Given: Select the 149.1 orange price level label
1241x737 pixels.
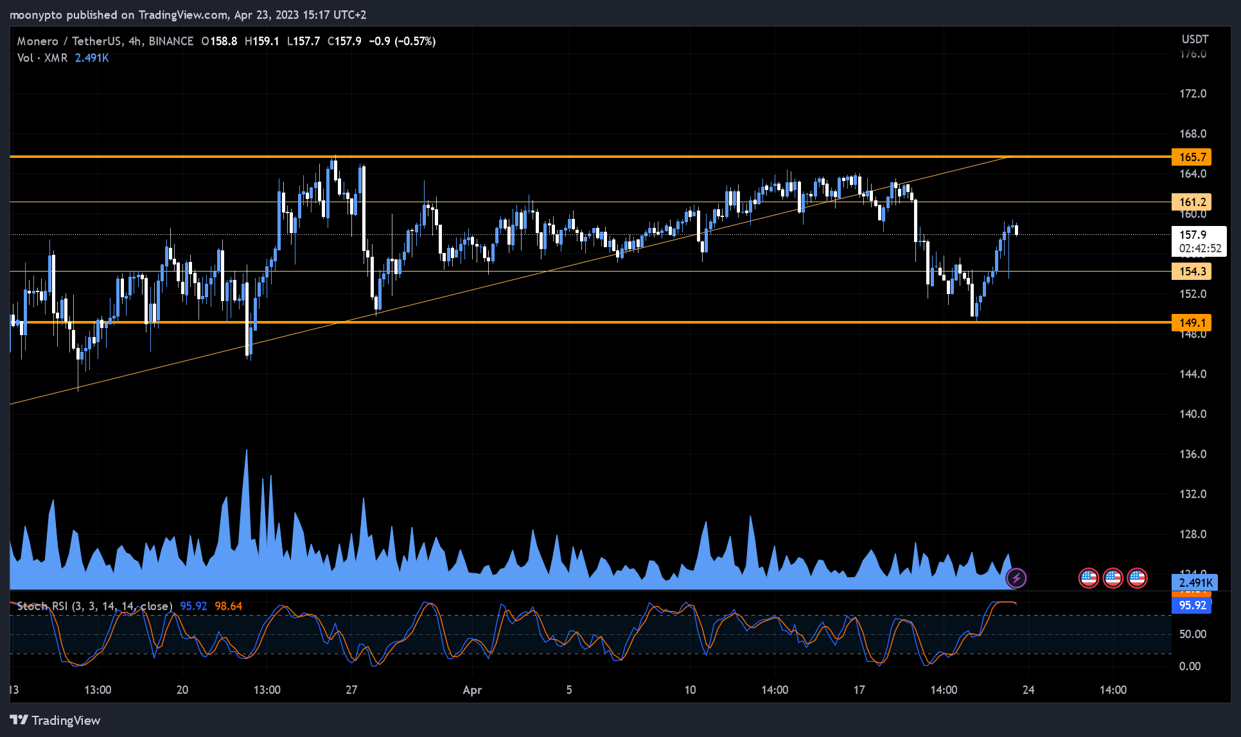Looking at the screenshot, I should coord(1192,323).
